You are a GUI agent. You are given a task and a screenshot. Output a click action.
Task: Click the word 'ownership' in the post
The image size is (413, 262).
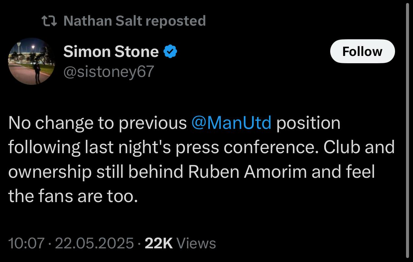(50, 172)
